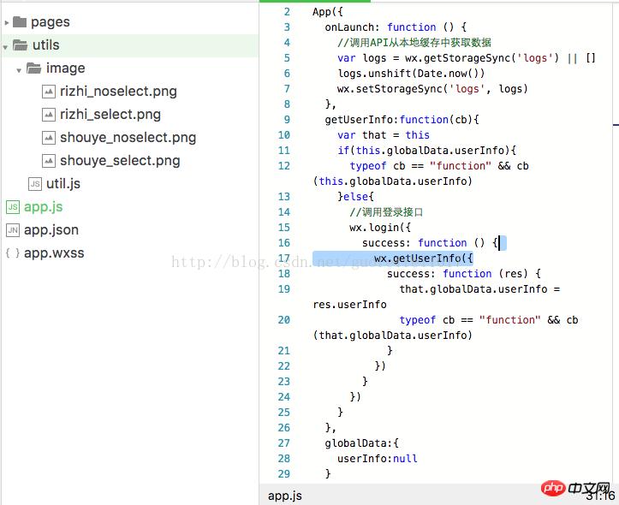Click line number 17 in the gutter
Screen dimensions: 619x505
point(284,258)
